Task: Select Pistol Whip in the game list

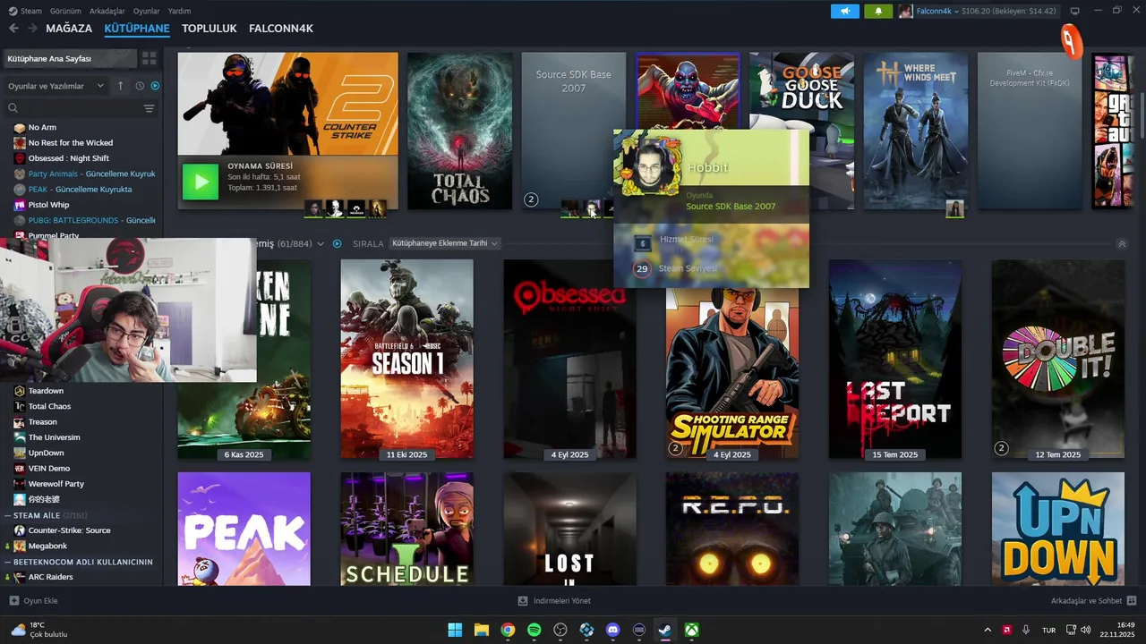Action: pyautogui.click(x=48, y=205)
